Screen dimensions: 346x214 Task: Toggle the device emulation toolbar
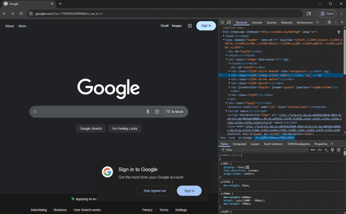229,22
